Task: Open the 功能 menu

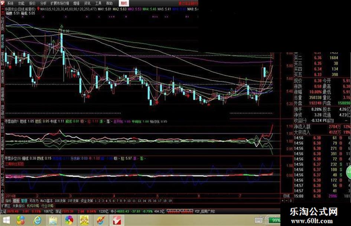Action: pyautogui.click(x=21, y=3)
